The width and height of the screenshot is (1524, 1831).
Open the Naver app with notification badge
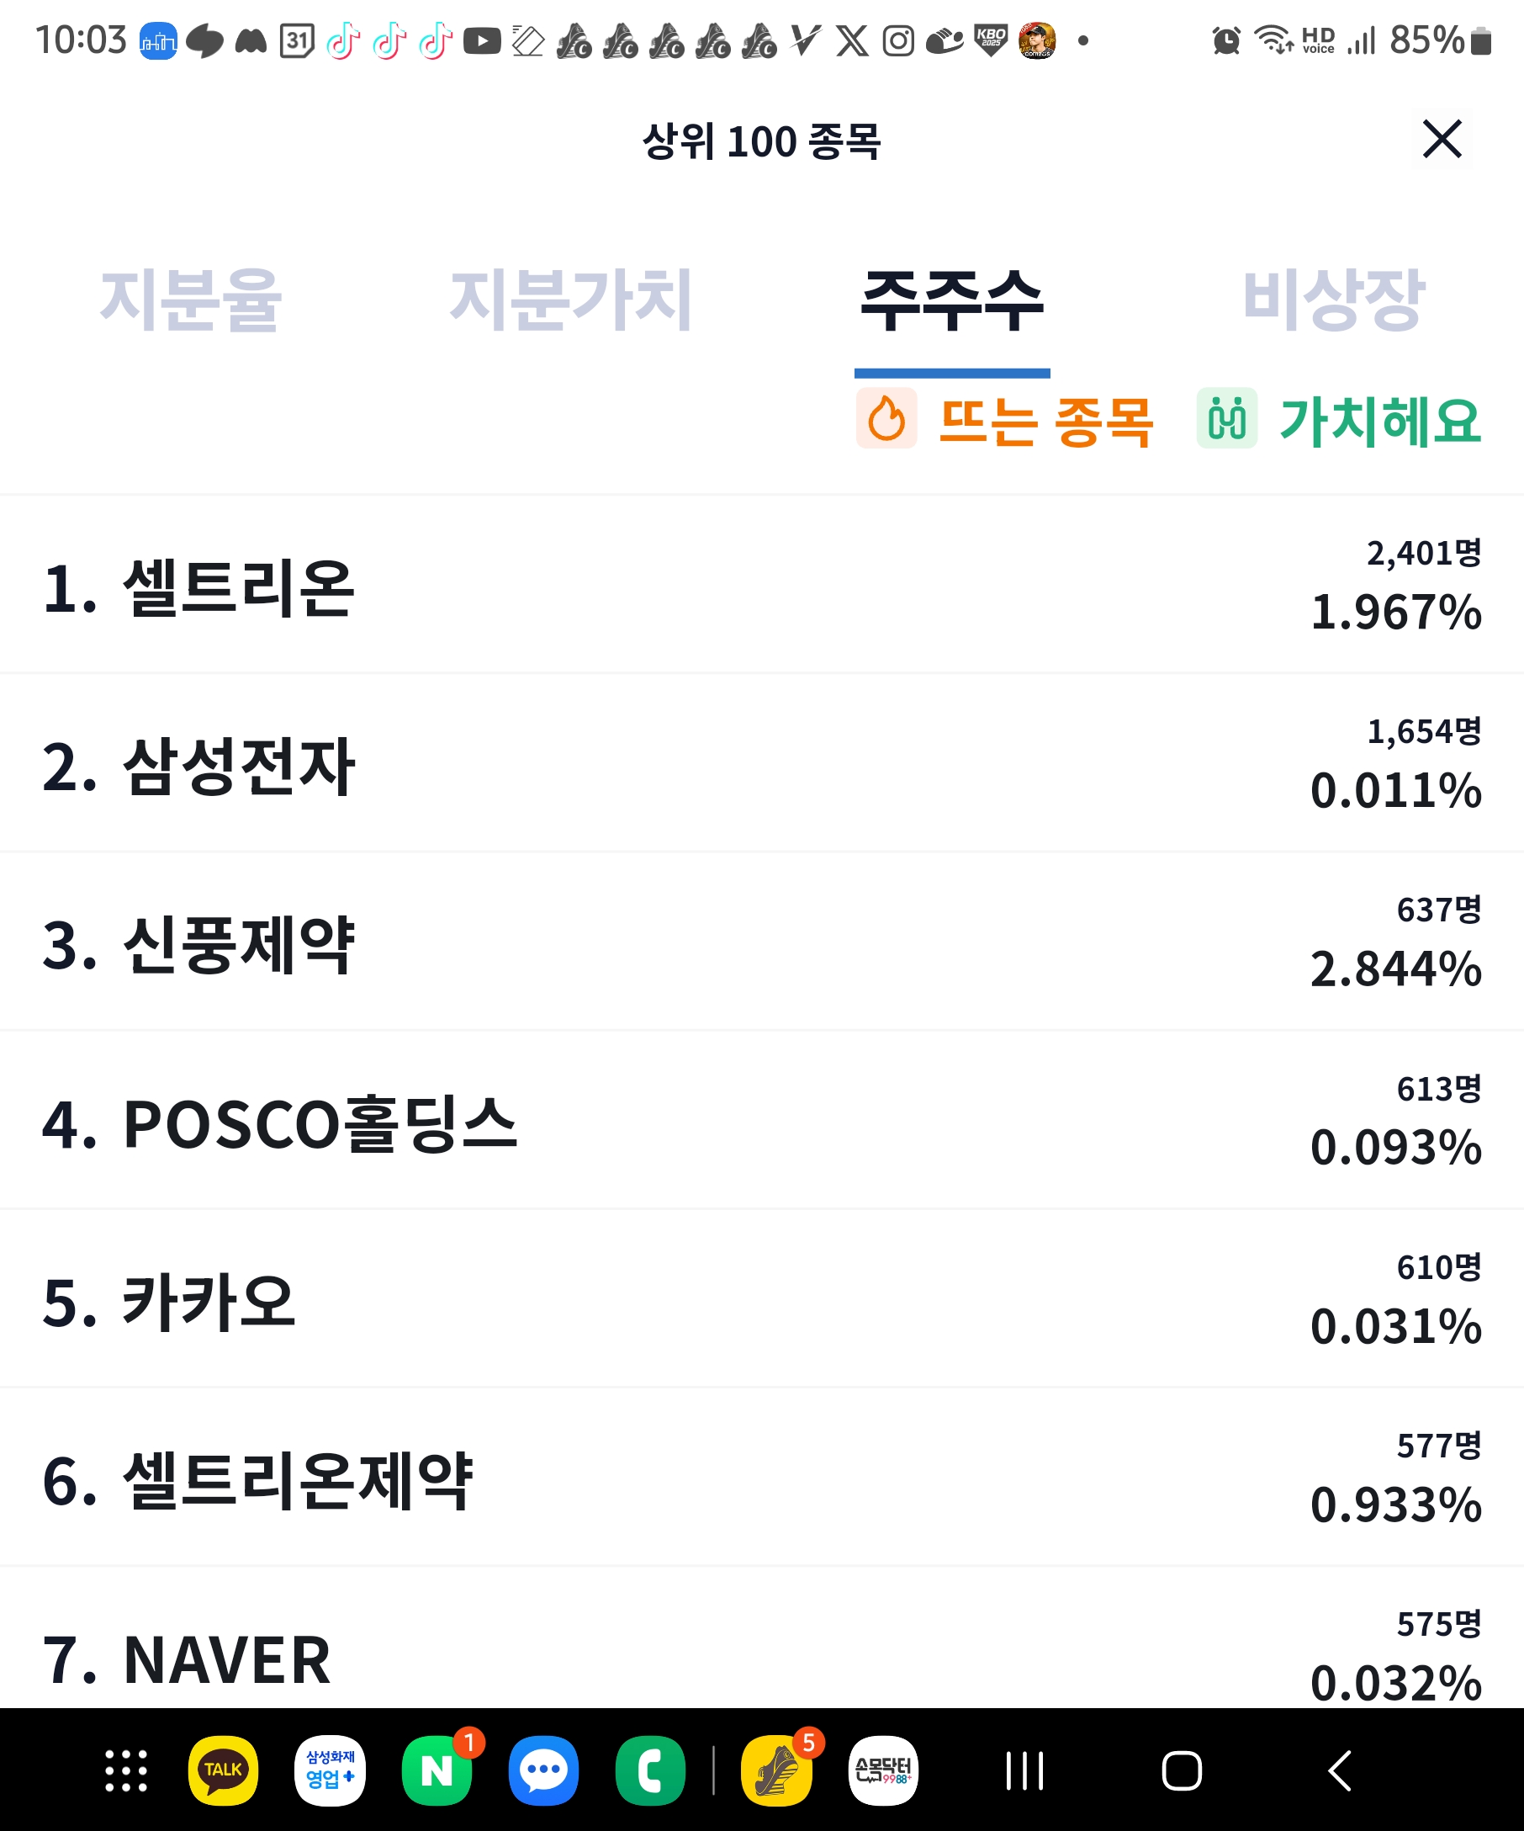(437, 1771)
